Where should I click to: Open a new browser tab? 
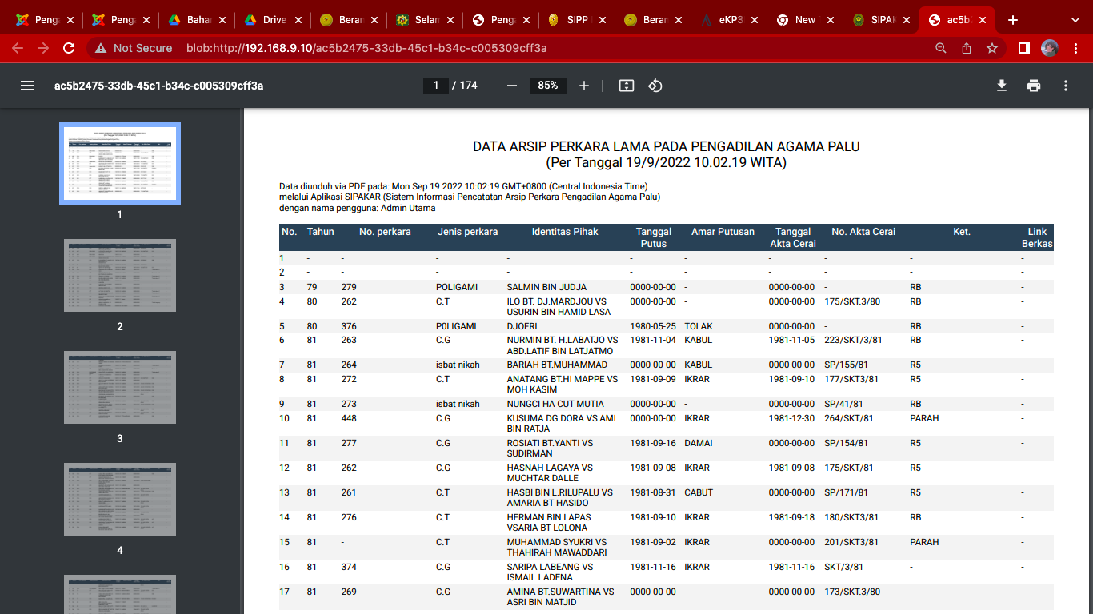pyautogui.click(x=1013, y=20)
